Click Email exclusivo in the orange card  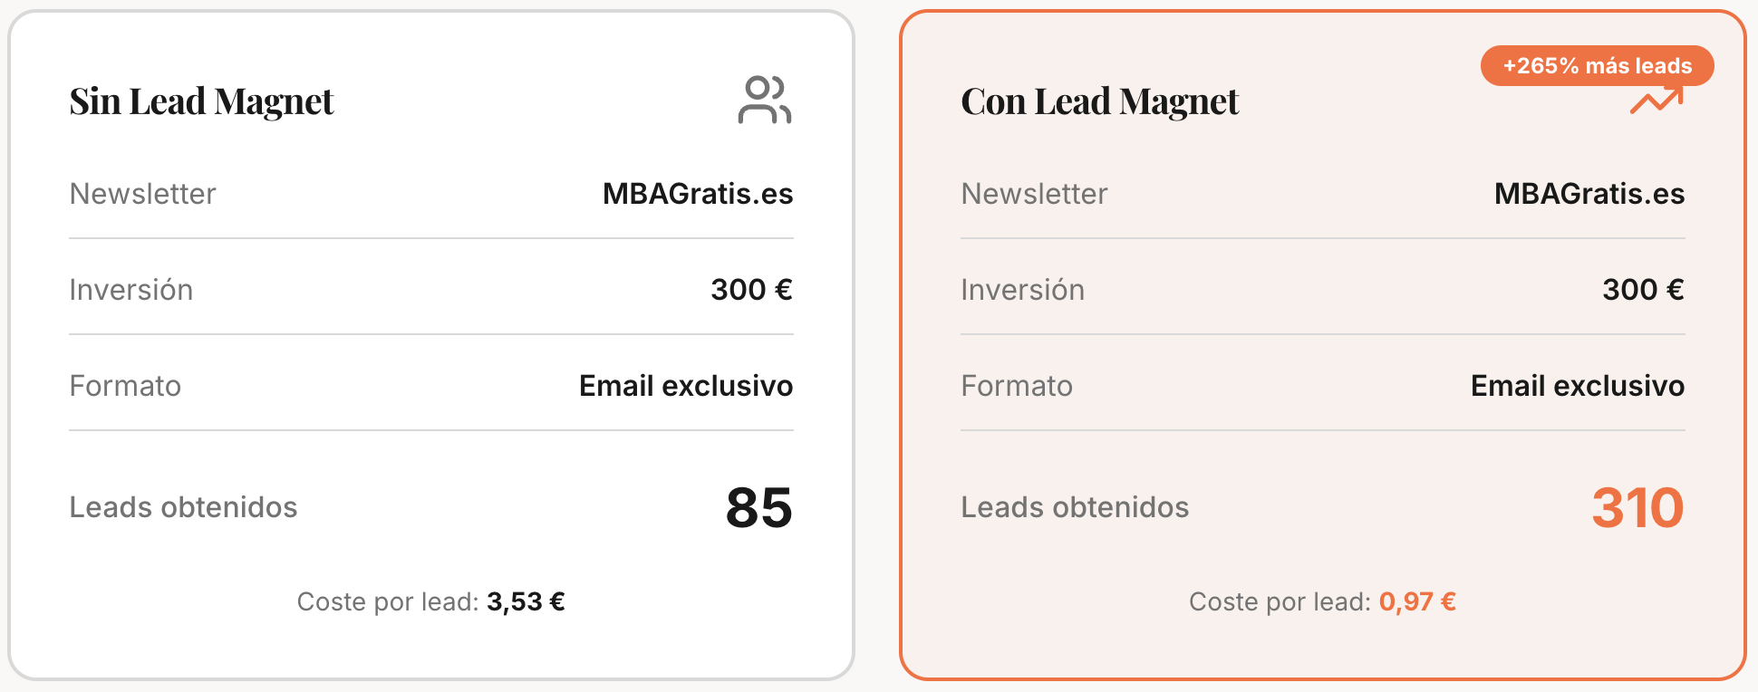[1577, 386]
